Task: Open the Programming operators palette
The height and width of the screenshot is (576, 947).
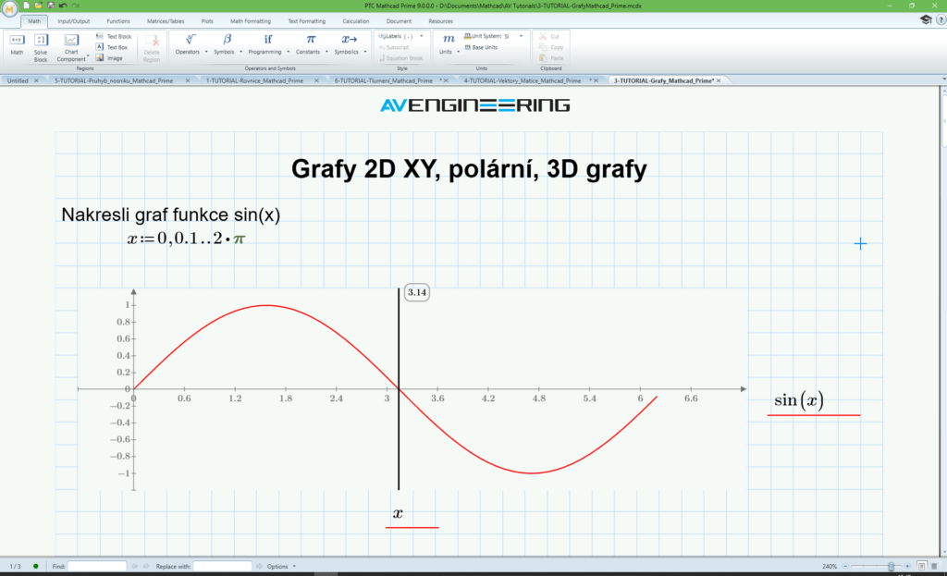Action: [x=265, y=44]
